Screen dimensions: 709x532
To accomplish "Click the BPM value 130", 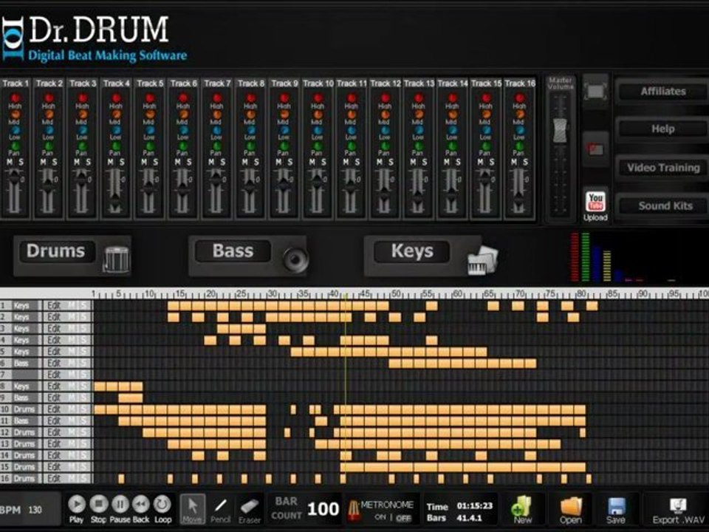I will [35, 511].
